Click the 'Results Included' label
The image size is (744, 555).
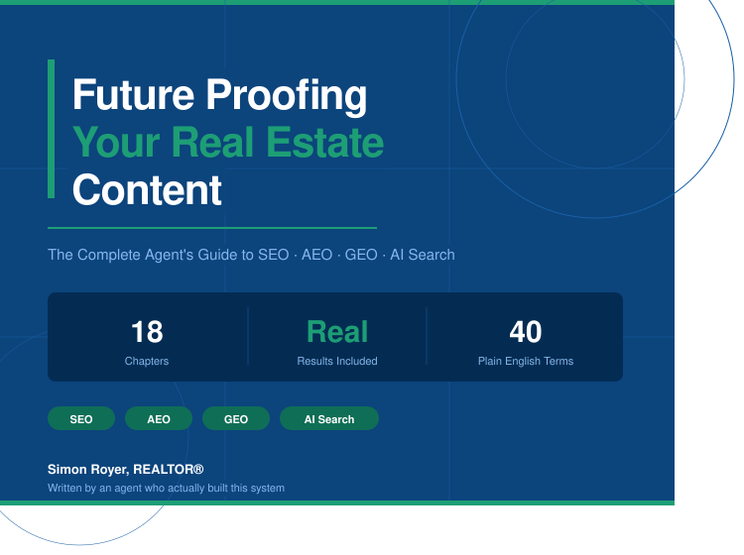coord(337,361)
